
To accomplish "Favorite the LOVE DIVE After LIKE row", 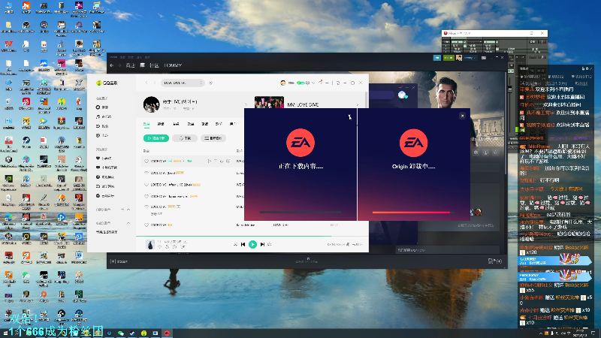I will point(146,185).
